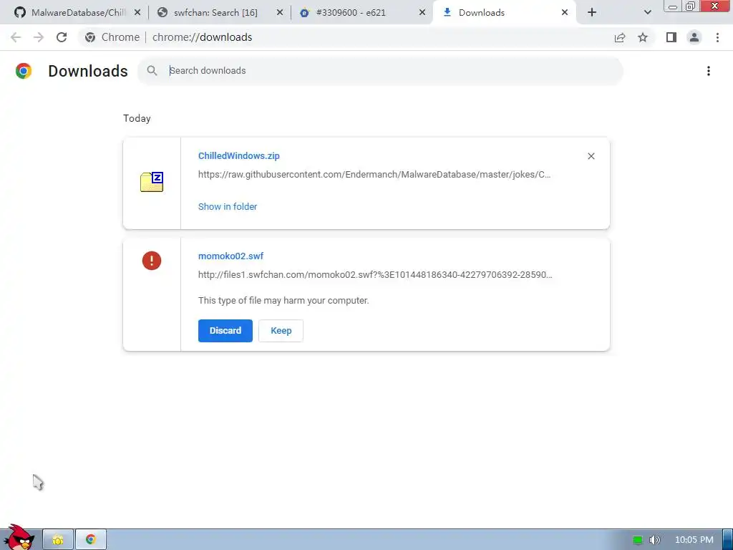The image size is (733, 550).
Task: Click the files1.swfchan.com source URL
Action: click(375, 275)
